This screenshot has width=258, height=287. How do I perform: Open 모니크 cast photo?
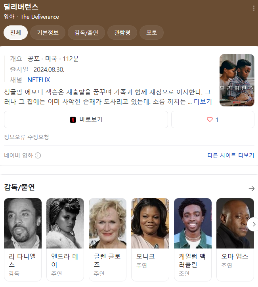pyautogui.click(x=150, y=223)
